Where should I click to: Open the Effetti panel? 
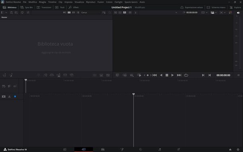click(x=74, y=8)
